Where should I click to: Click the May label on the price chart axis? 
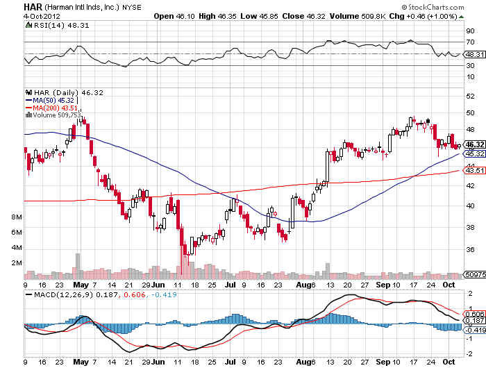coord(81,285)
